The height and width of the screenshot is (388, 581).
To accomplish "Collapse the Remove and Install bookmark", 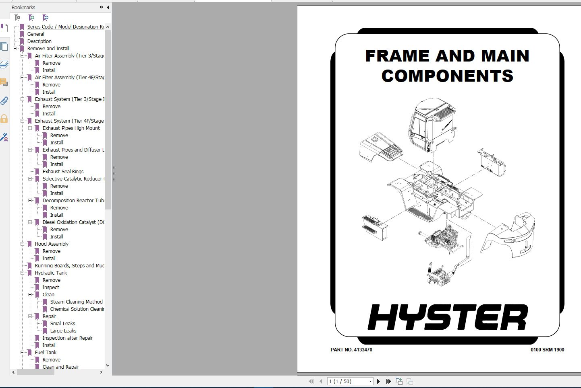I will 15,49.
